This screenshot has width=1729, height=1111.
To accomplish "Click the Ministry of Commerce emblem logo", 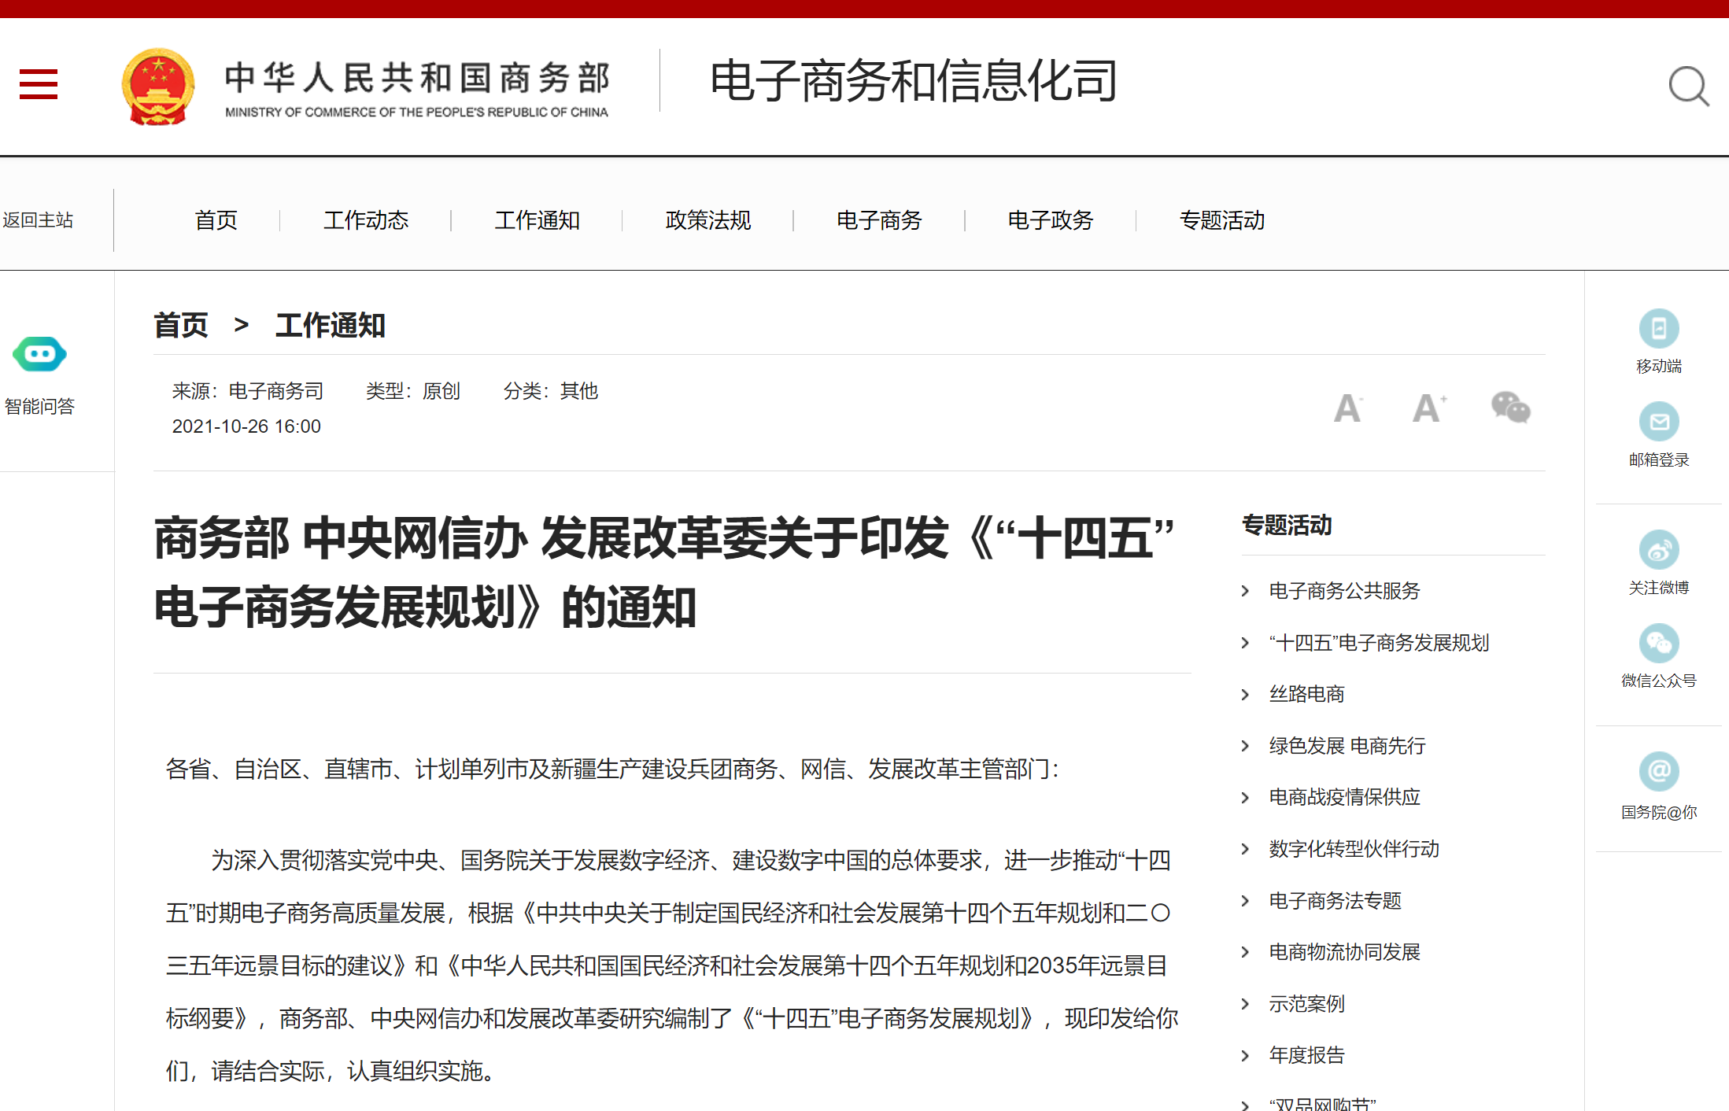I will [158, 87].
